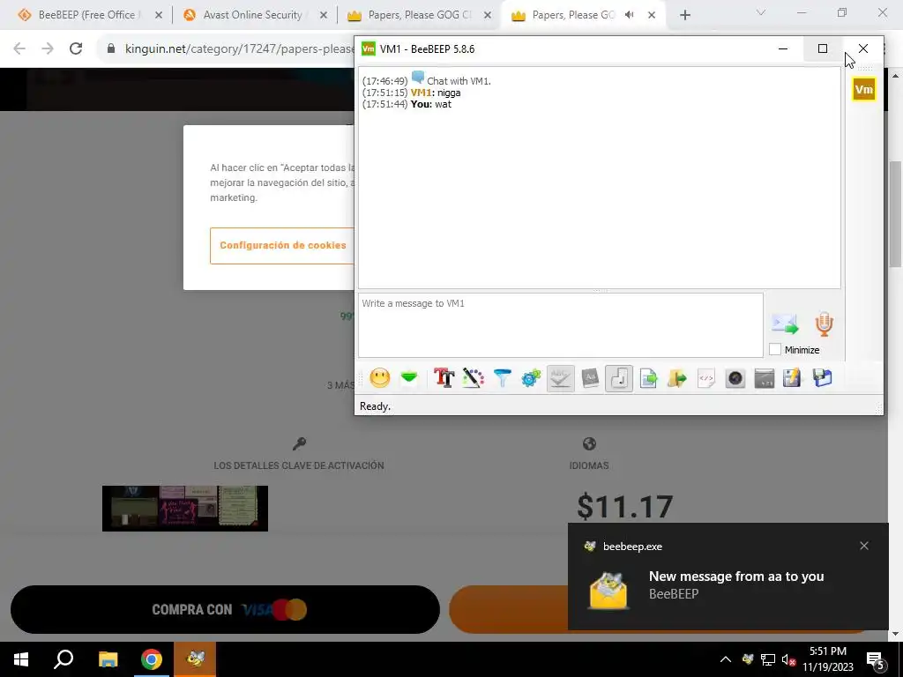Open chat settings gear icon
This screenshot has height=677, width=903.
pos(531,378)
